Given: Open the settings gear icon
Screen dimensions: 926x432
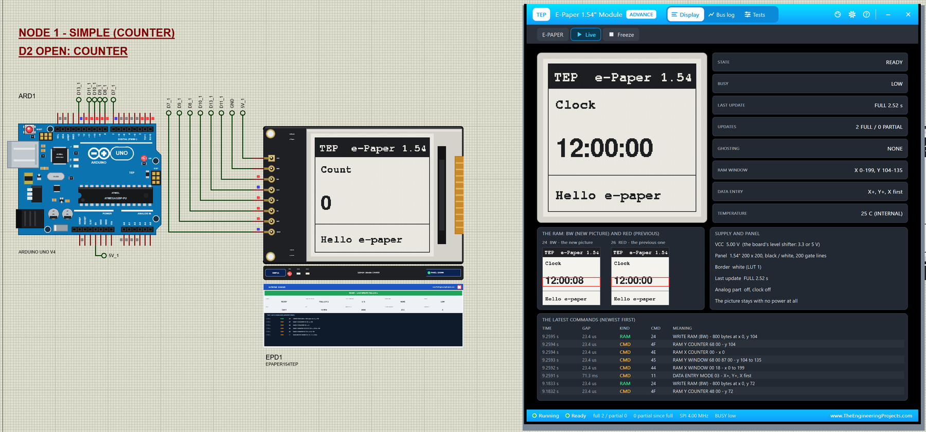Looking at the screenshot, I should 852,14.
